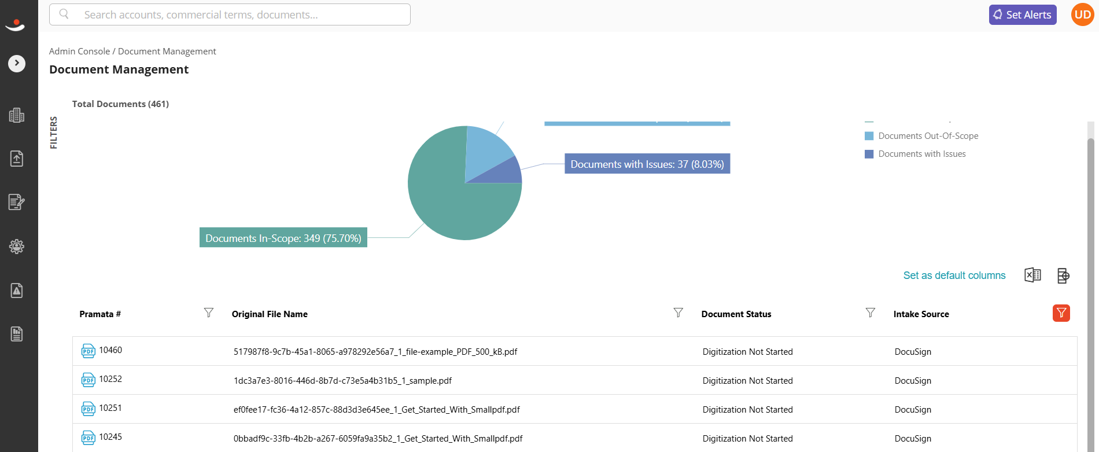Open filter for Pramata # column
This screenshot has height=452, width=1099.
click(x=209, y=313)
